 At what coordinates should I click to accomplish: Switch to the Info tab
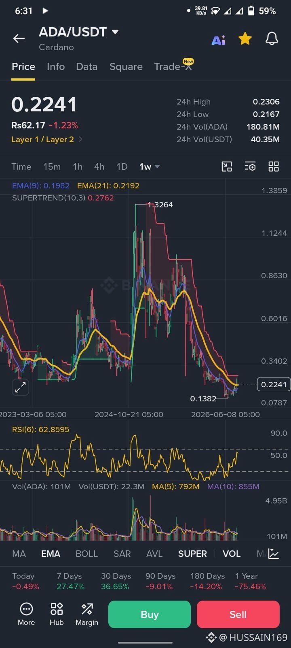click(56, 66)
